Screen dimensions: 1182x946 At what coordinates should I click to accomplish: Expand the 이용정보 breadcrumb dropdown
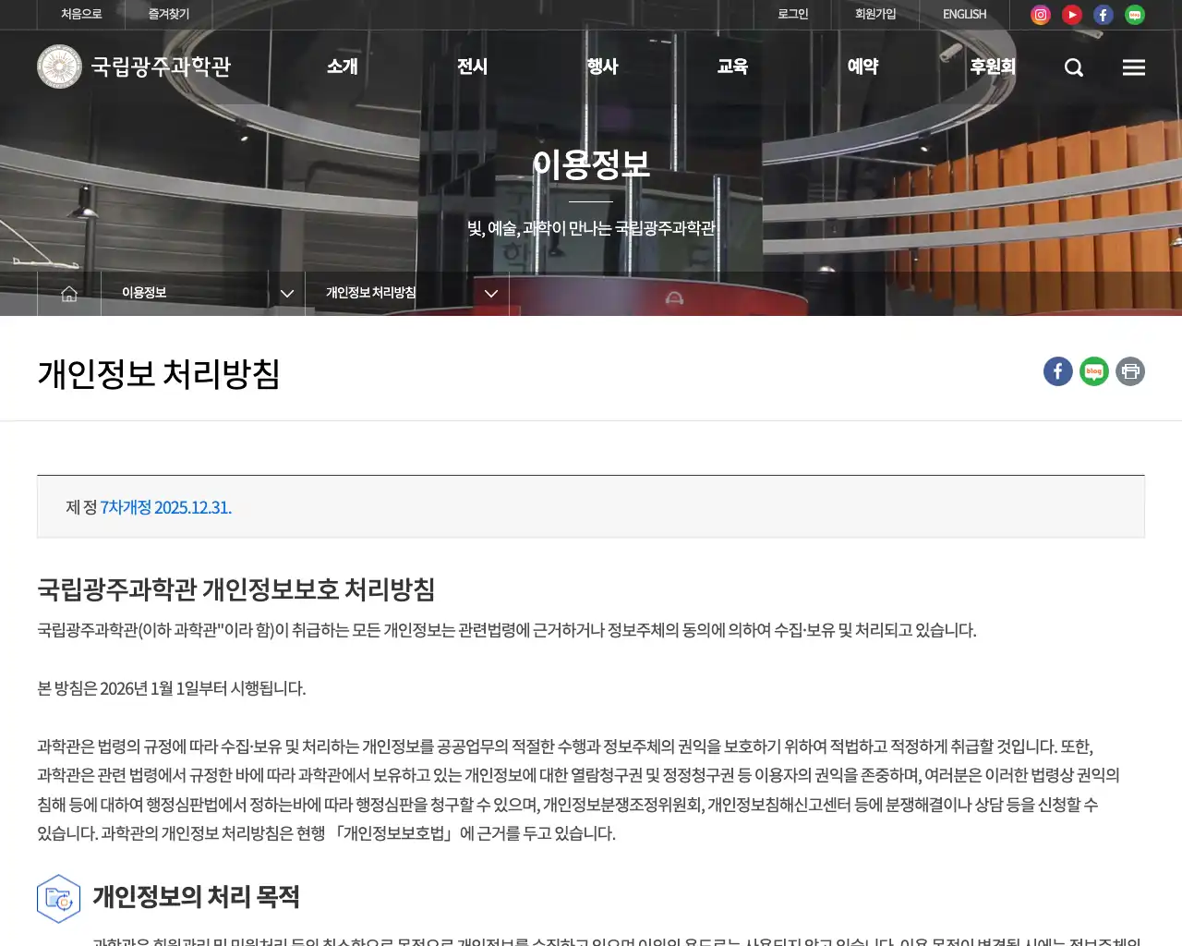286,293
